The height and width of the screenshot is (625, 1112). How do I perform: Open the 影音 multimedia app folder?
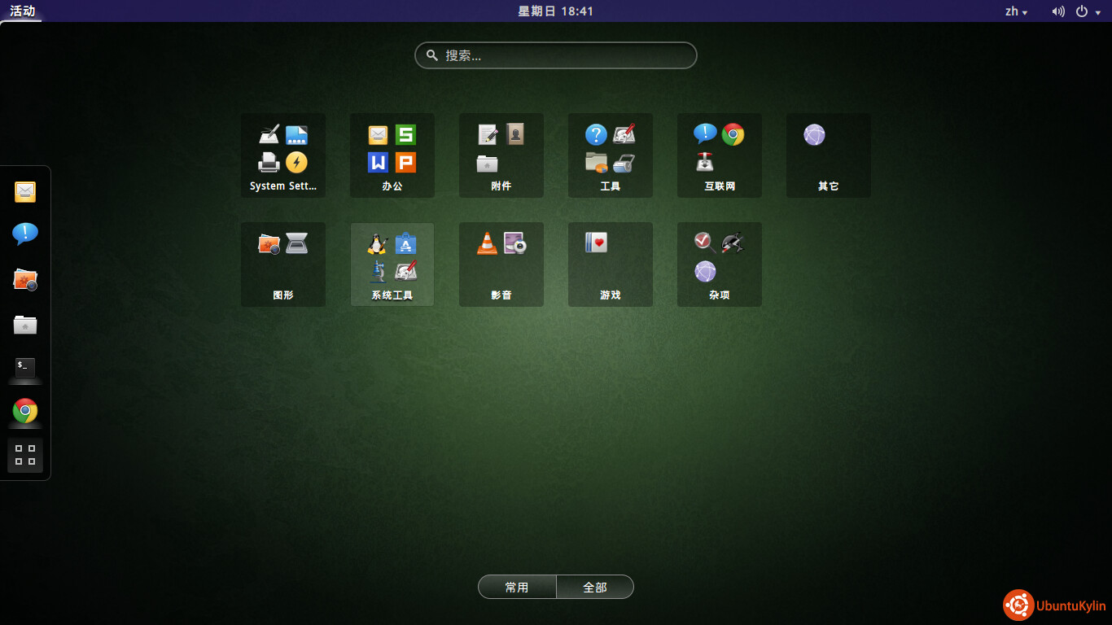(x=501, y=264)
